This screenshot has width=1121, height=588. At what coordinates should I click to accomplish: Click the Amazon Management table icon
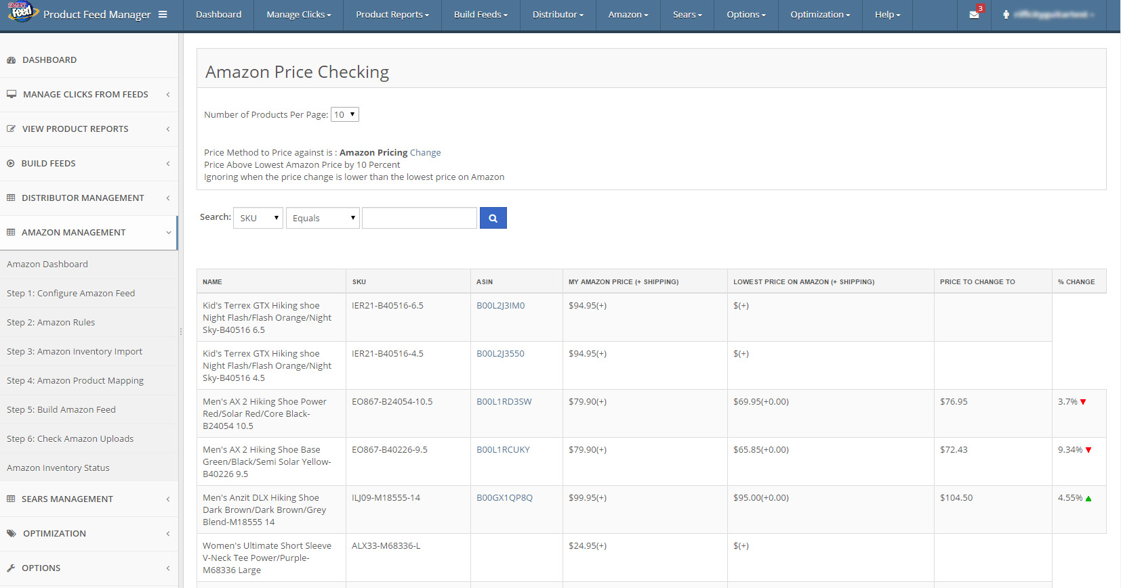(x=11, y=233)
